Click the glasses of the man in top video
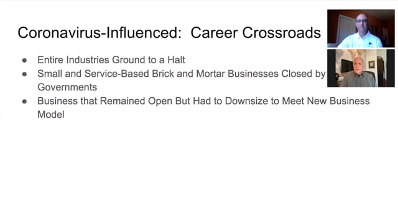The image size is (398, 223). 362,21
